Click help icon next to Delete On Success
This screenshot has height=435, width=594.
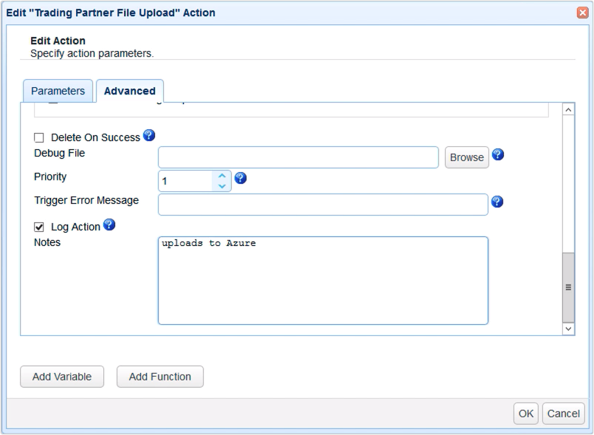[x=149, y=136]
